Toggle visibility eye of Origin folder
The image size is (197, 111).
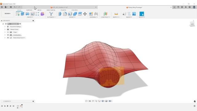point(8,32)
